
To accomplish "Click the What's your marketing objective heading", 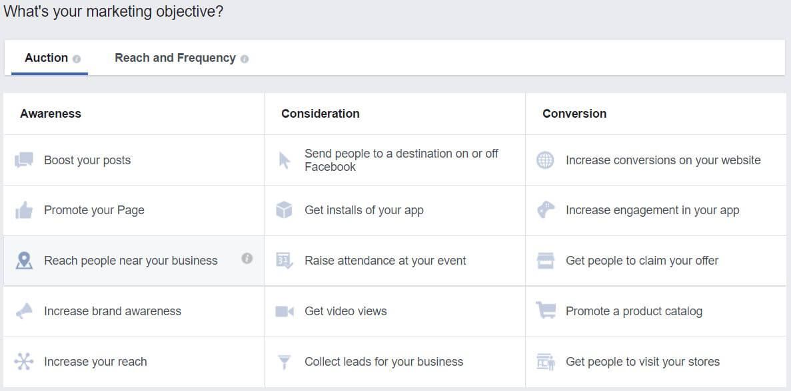I will coord(113,12).
